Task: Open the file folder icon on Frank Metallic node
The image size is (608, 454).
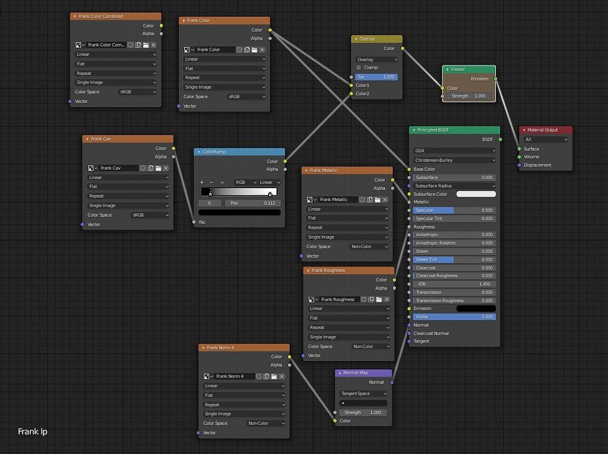Action: click(x=378, y=200)
